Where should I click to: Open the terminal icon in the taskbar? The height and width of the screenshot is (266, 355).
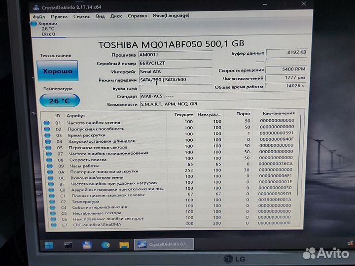pos(68,245)
